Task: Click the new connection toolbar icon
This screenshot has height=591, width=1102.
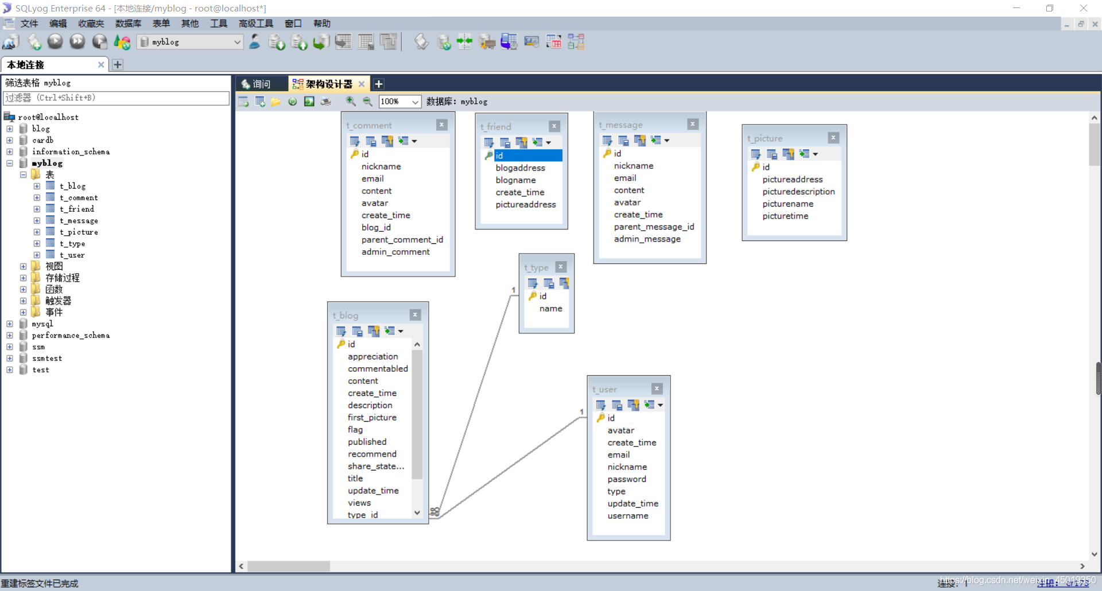Action: (x=11, y=42)
